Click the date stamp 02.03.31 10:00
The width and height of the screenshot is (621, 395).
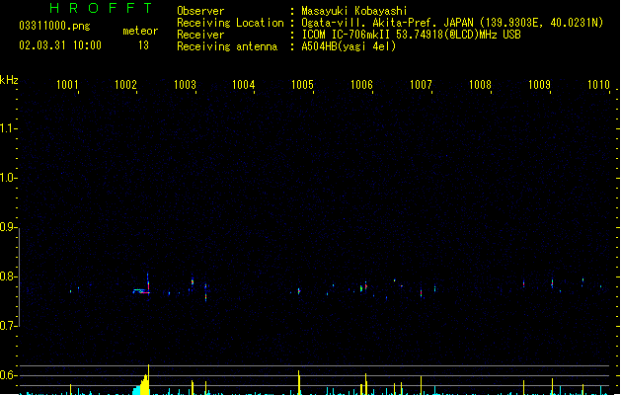(x=60, y=45)
